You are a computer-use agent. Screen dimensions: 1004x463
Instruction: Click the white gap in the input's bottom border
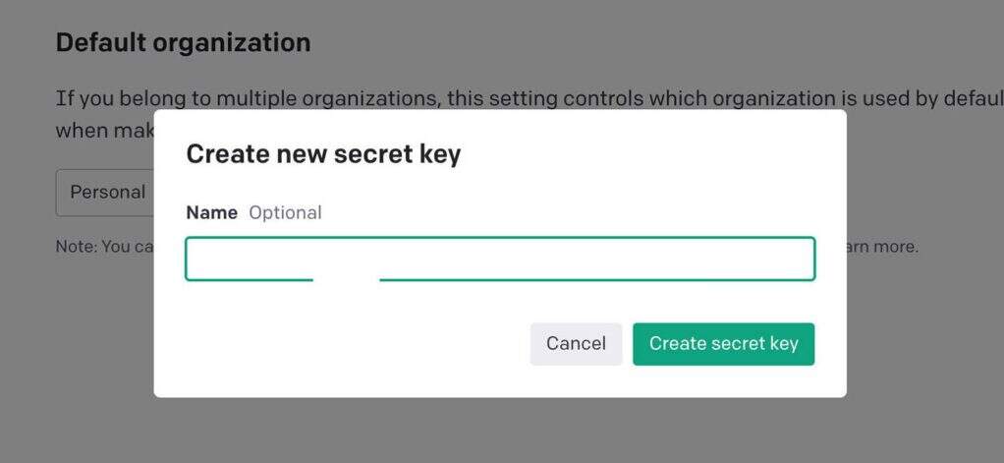346,280
